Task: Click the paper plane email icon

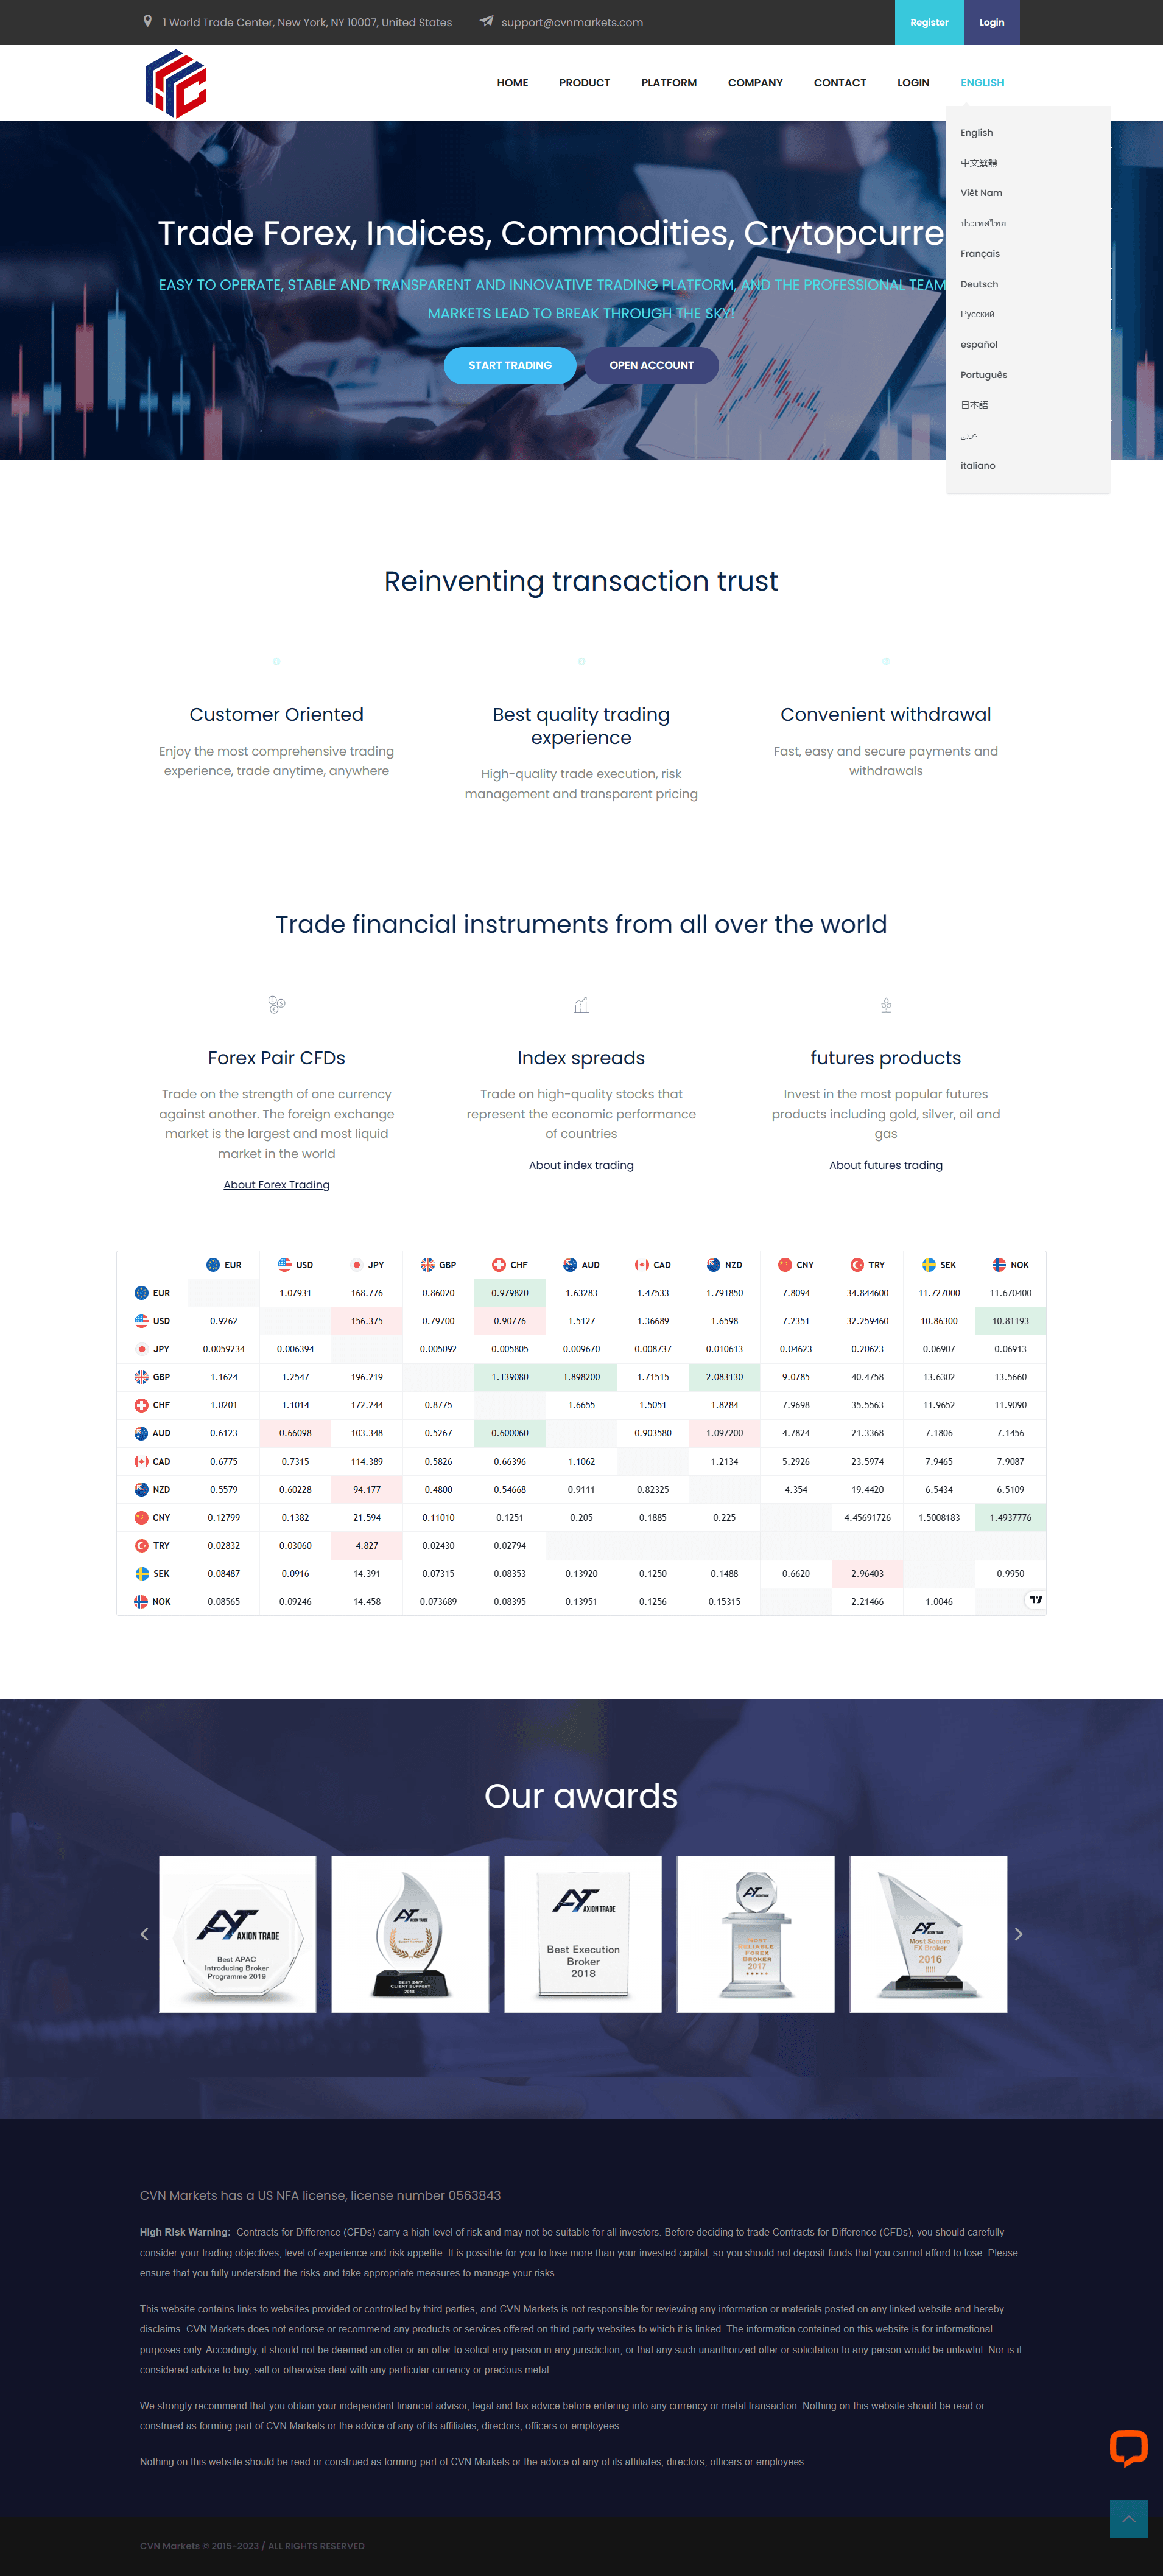Action: [x=487, y=21]
